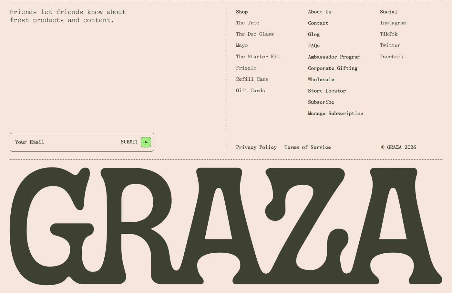Visit the Facebook social link

tap(392, 56)
